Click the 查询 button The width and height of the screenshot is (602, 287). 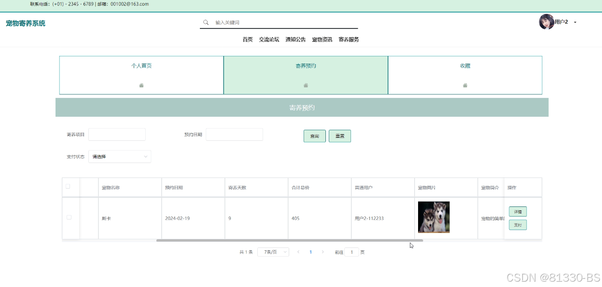(315, 136)
